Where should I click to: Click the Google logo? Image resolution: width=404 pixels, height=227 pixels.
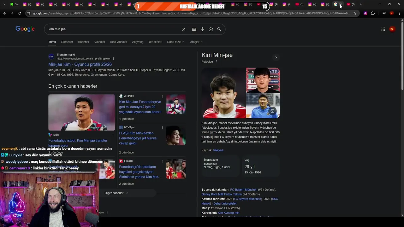[25, 29]
